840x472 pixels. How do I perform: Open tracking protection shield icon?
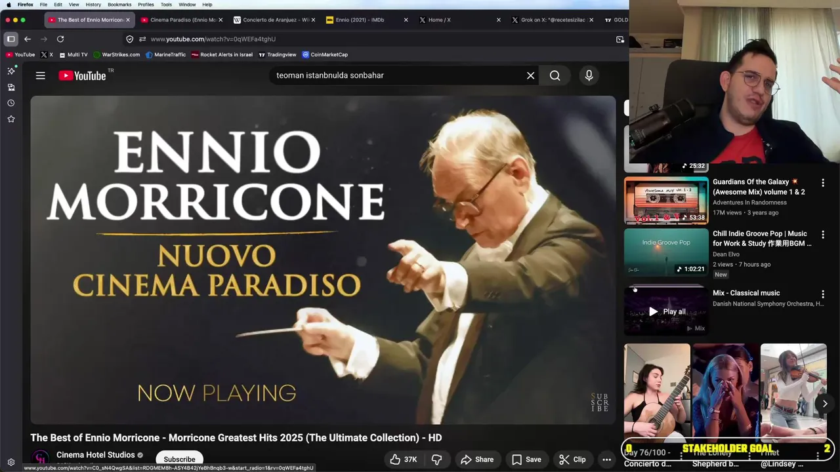(129, 39)
